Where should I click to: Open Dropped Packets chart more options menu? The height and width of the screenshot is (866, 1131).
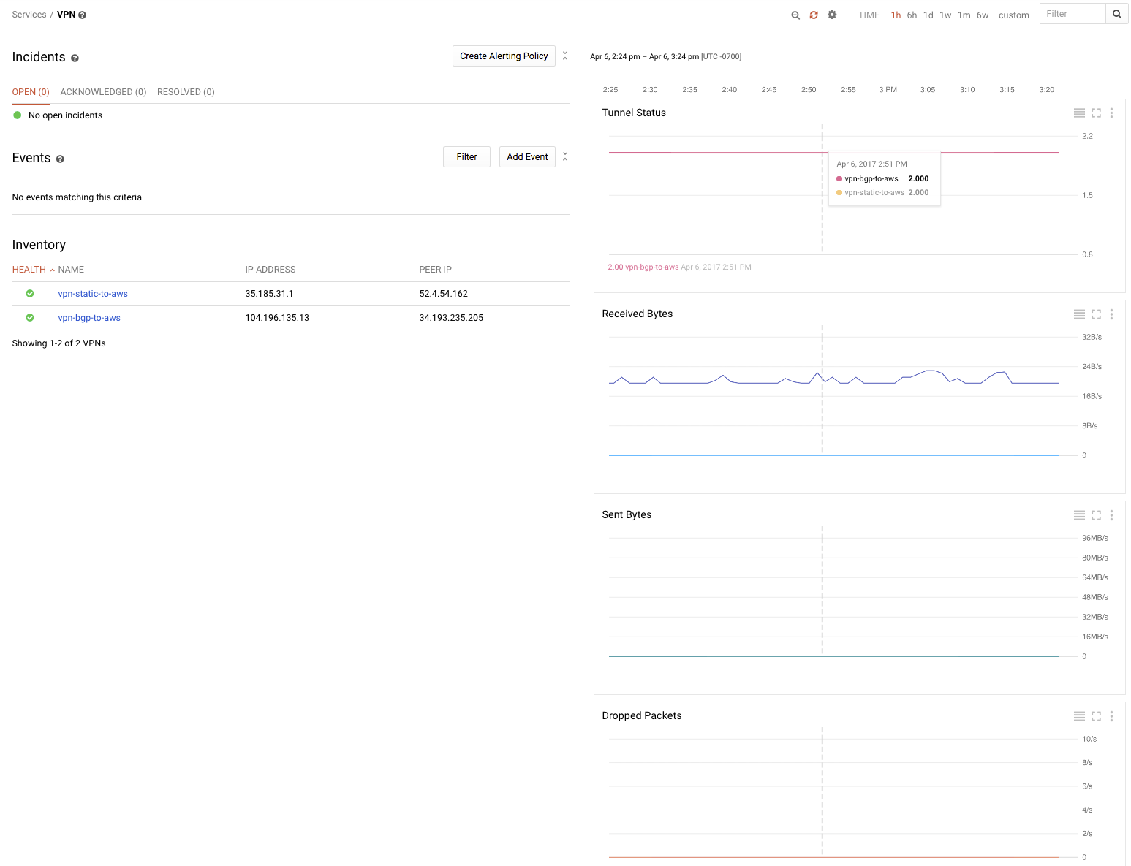1111,715
